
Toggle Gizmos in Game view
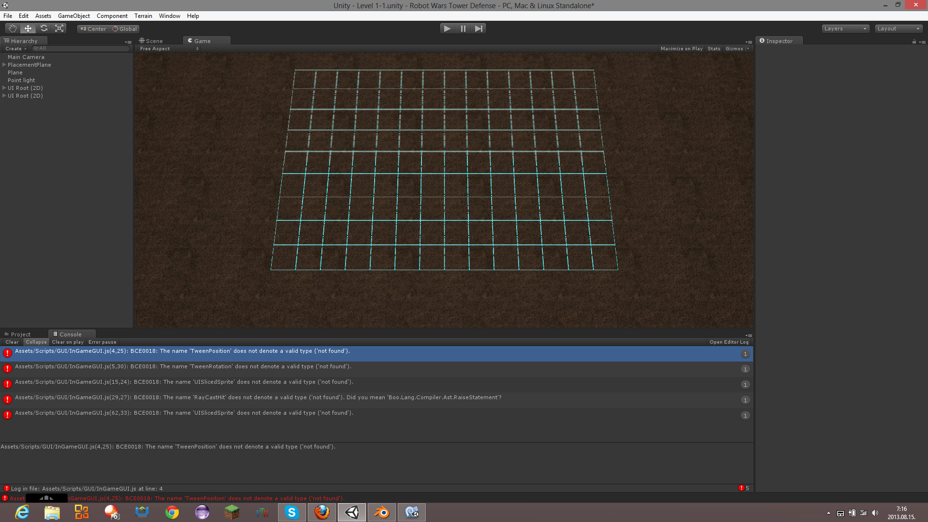734,49
